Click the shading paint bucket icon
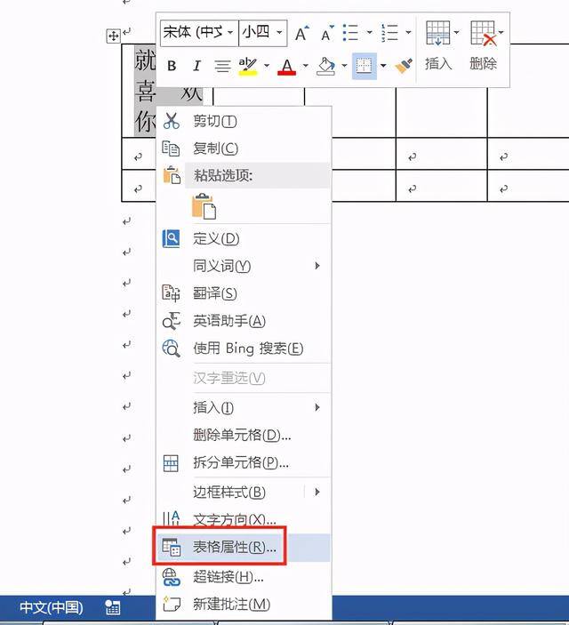Image resolution: width=569 pixels, height=625 pixels. pos(326,66)
